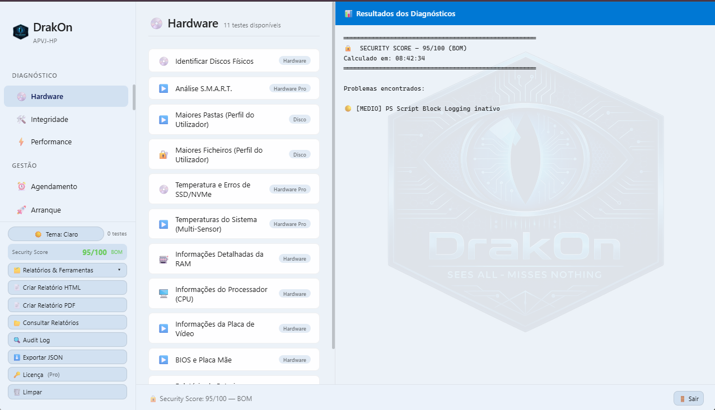Open the Performance section
The image size is (715, 410).
(66, 142)
